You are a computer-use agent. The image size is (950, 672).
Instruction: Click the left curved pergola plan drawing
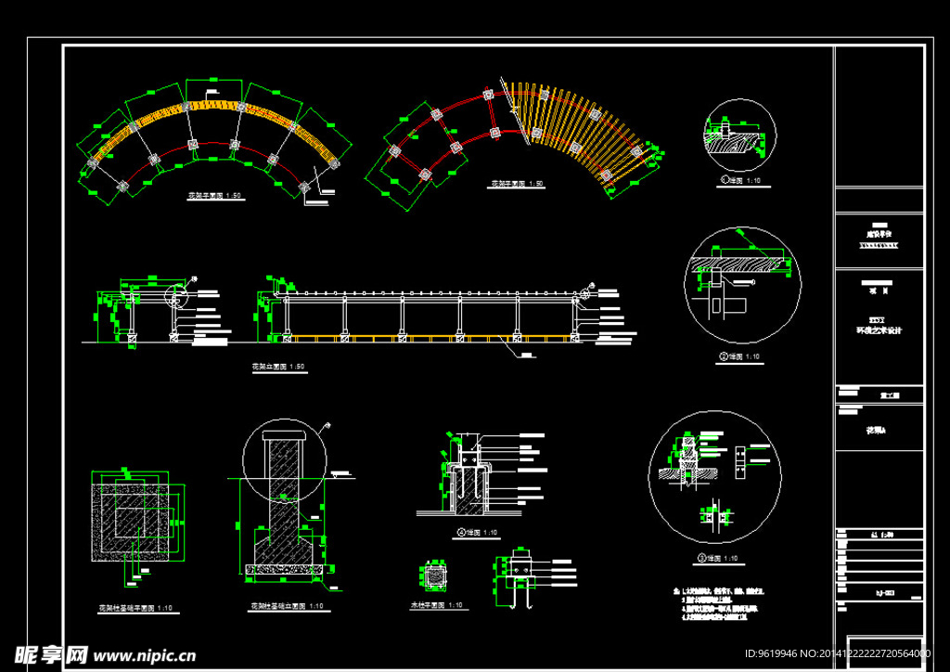coord(213,139)
